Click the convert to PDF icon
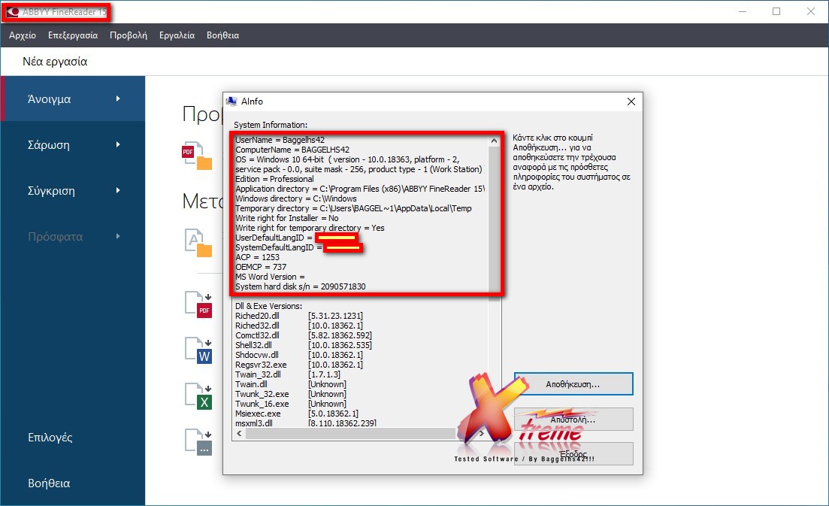This screenshot has width=829, height=506. (198, 305)
